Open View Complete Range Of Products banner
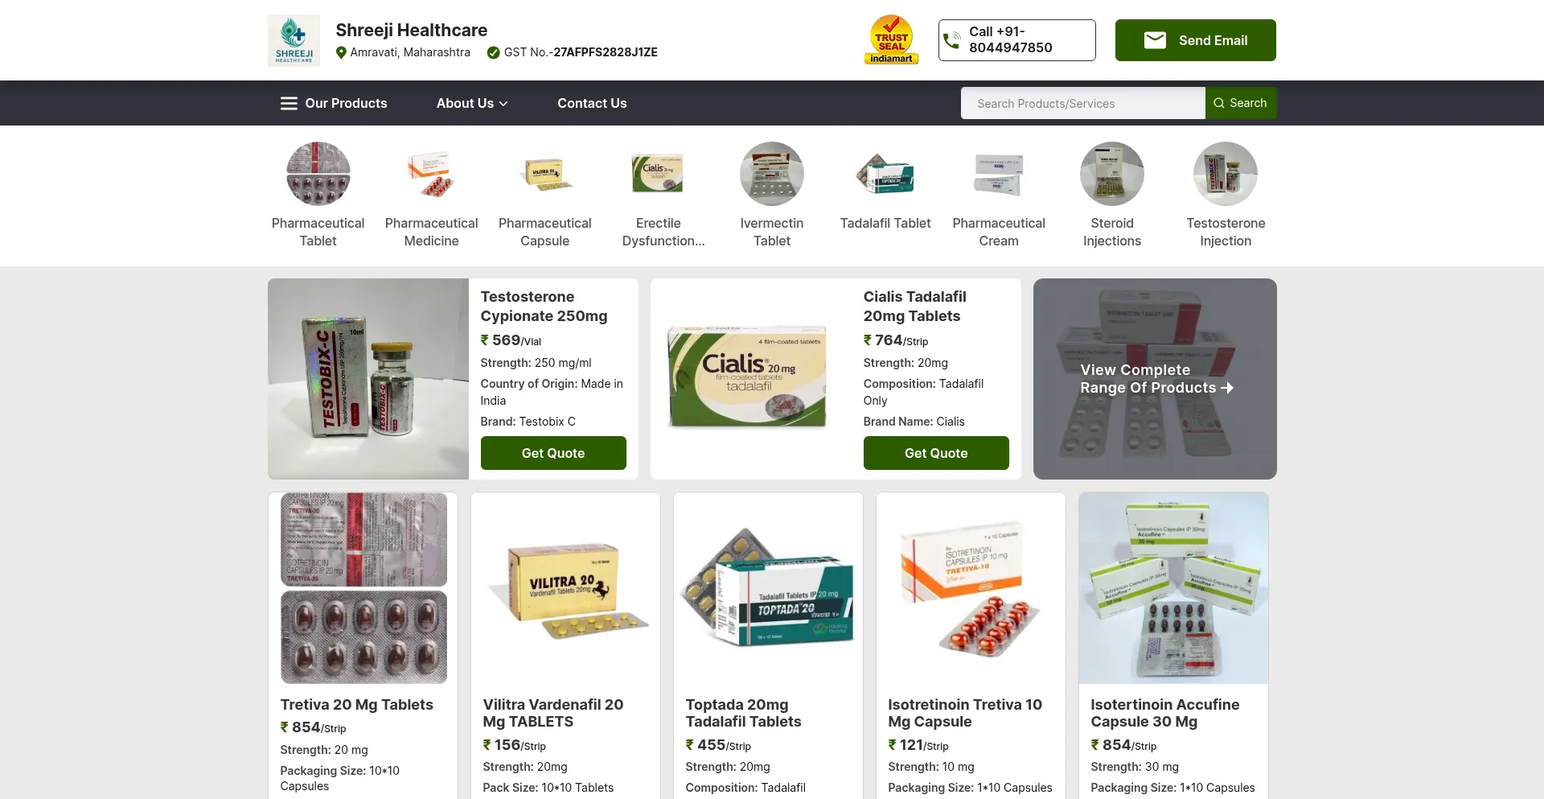 pos(1155,379)
